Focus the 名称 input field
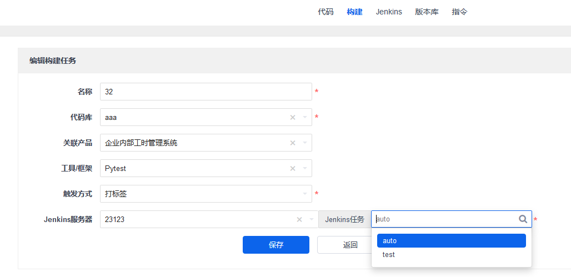Screen dimensions: 571x277 pos(206,92)
